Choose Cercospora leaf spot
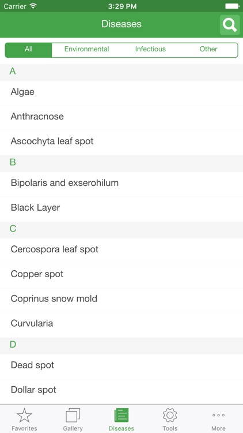243x433 pixels. (x=121, y=251)
